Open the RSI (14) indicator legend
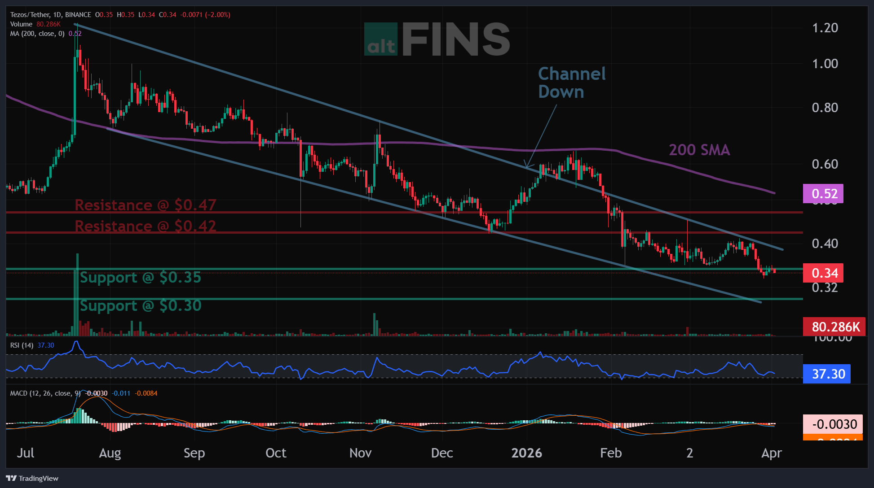The height and width of the screenshot is (488, 874). [22, 345]
